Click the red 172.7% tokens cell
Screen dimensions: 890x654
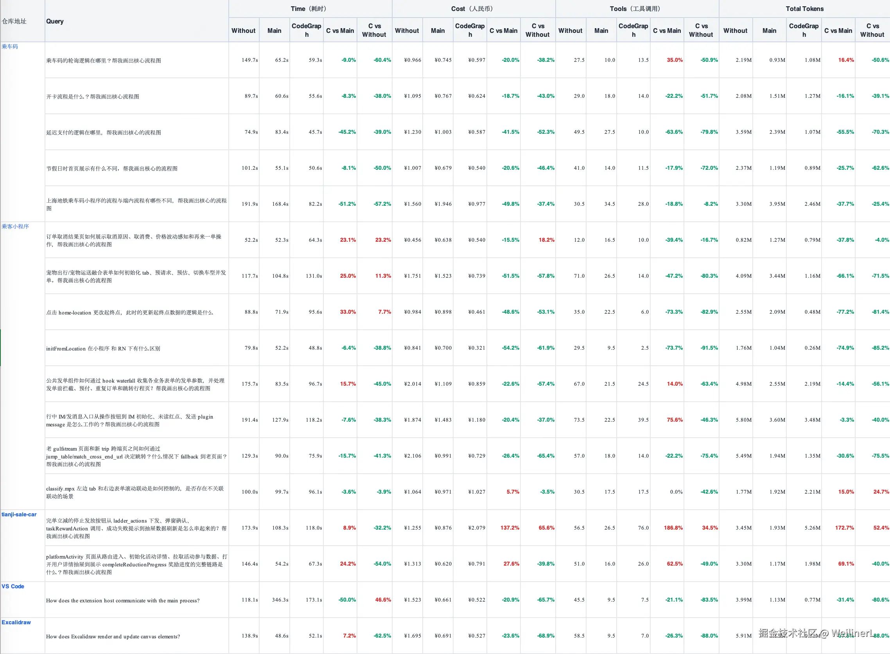pos(845,528)
